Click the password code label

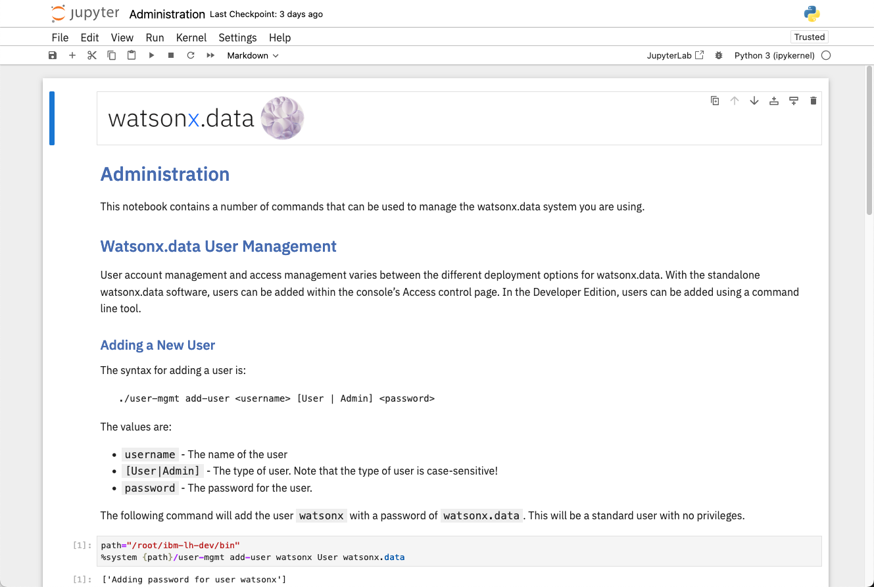pyautogui.click(x=150, y=488)
